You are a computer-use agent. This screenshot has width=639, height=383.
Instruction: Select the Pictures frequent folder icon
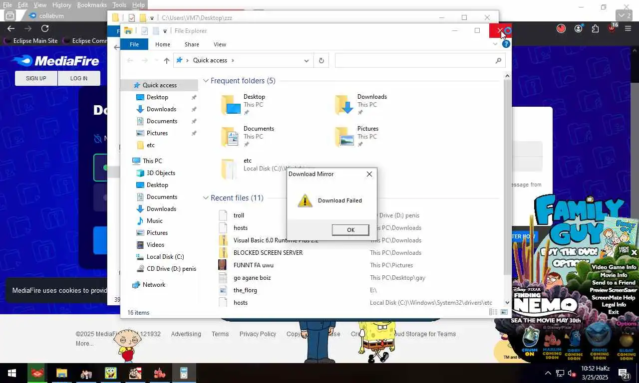coord(344,137)
